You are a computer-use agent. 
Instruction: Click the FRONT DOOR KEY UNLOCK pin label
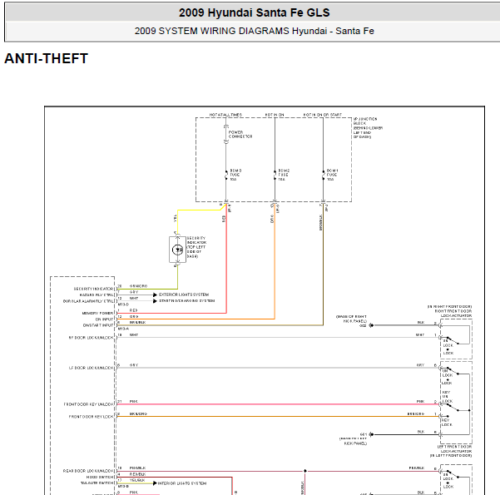tap(89, 404)
